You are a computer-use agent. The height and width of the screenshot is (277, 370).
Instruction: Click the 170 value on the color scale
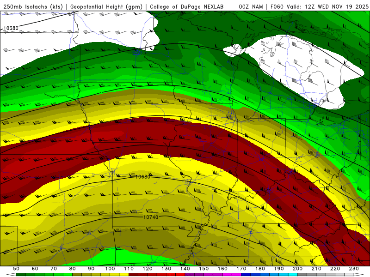[241, 269]
